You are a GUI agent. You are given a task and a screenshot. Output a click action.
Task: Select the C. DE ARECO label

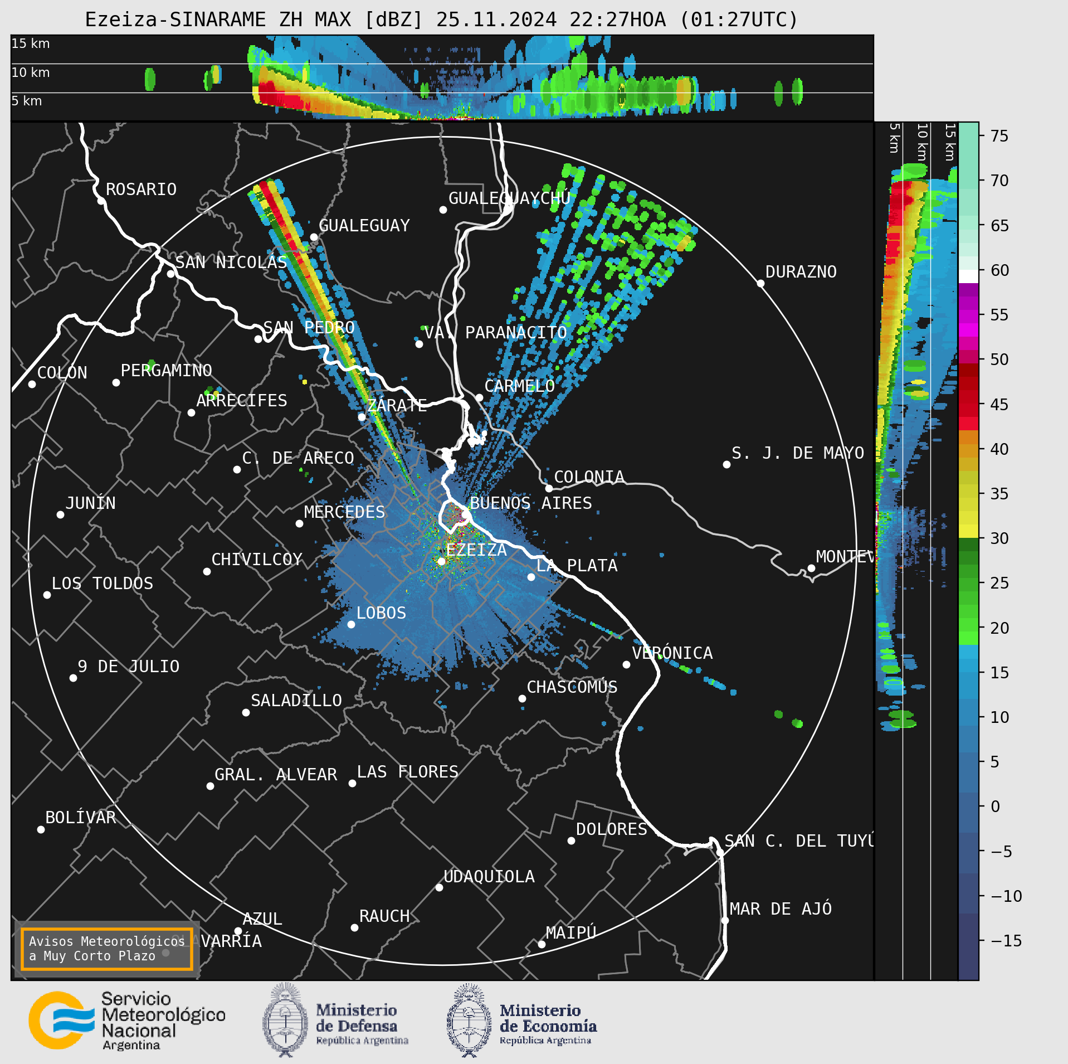pyautogui.click(x=298, y=458)
